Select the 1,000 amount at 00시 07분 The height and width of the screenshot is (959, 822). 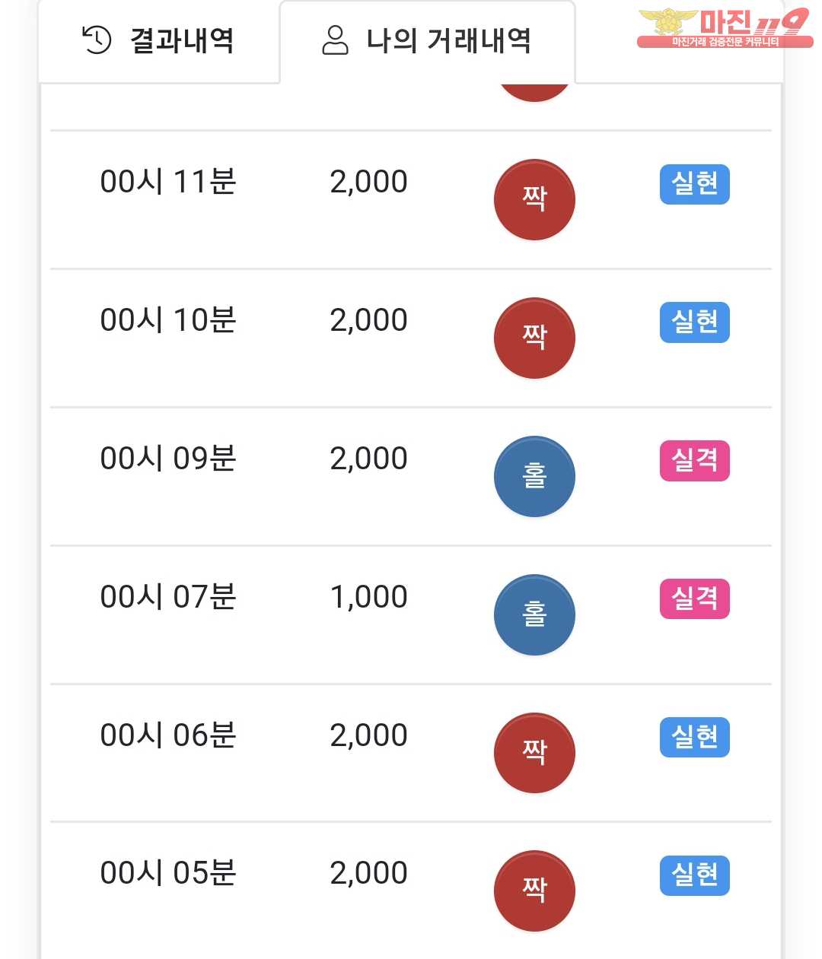click(x=368, y=597)
